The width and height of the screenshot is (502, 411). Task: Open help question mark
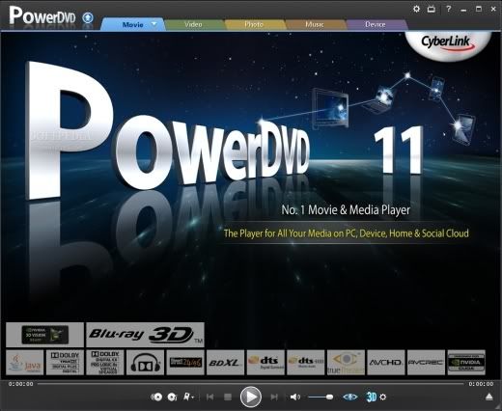(448, 9)
